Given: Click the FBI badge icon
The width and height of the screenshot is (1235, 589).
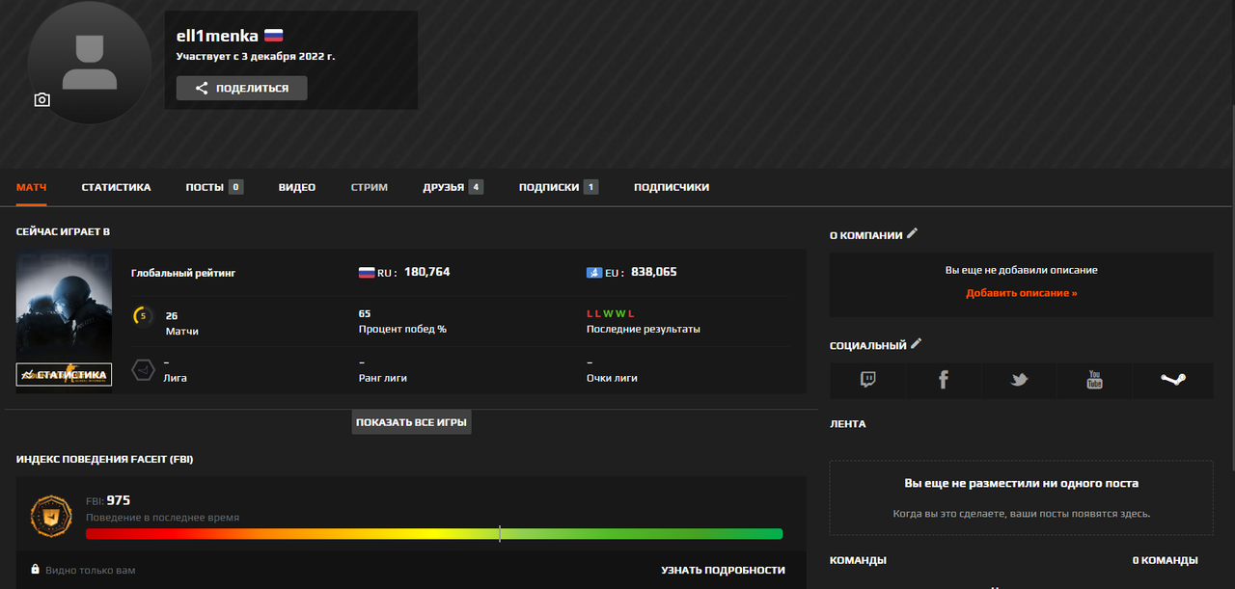Looking at the screenshot, I should click(x=52, y=518).
